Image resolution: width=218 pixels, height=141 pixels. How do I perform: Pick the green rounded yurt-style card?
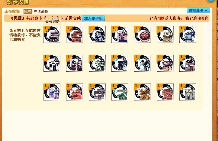120,92
